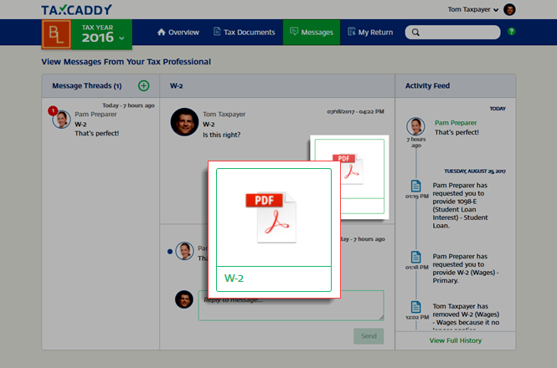The image size is (557, 368).
Task: Click the Reply to message text box
Action: coord(291,305)
